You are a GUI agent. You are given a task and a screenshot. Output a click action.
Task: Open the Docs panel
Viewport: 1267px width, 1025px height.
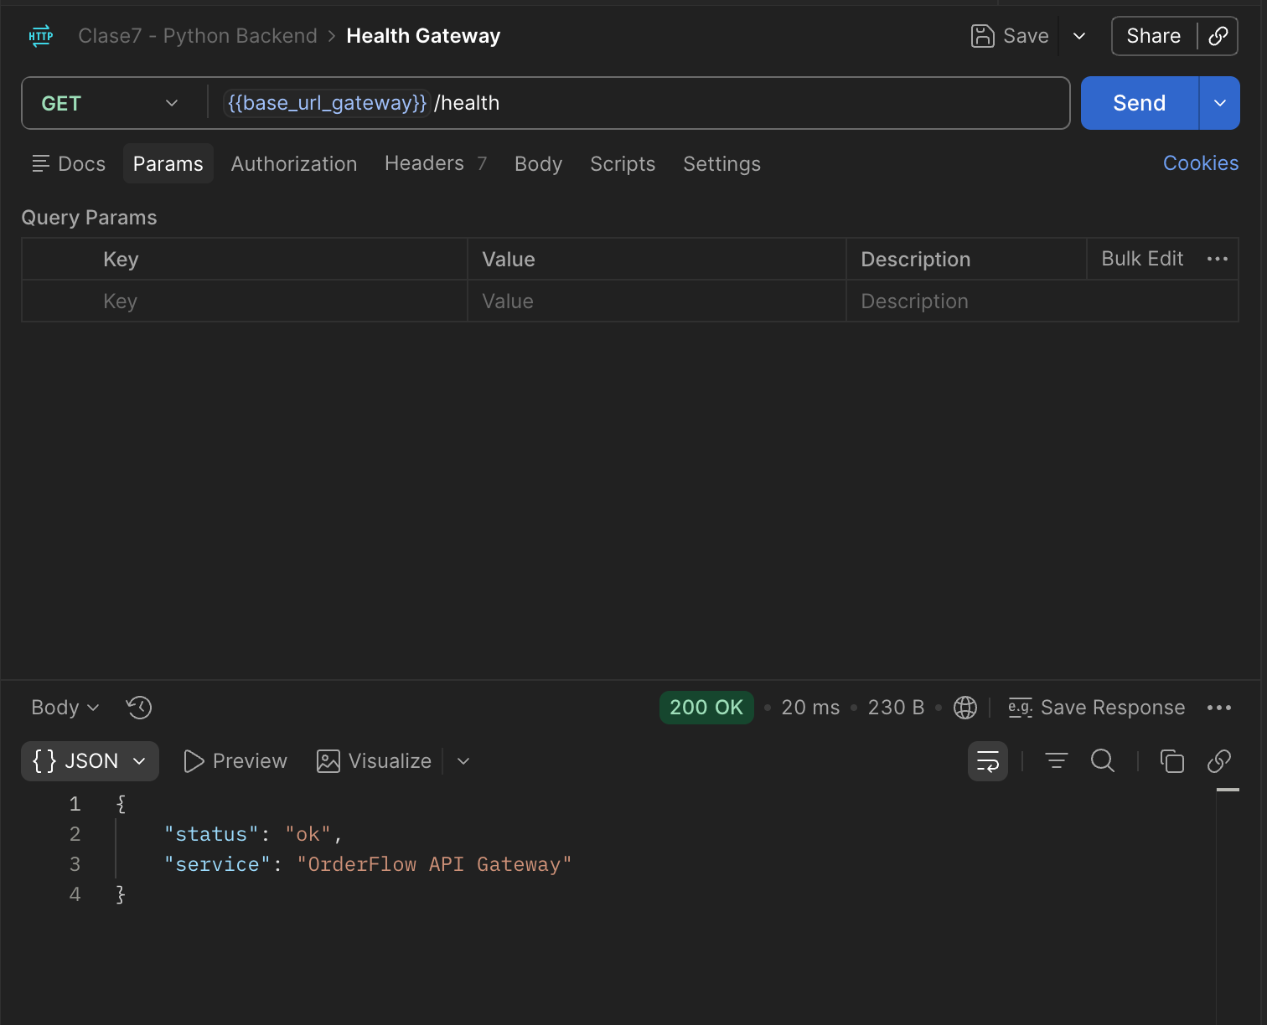(69, 163)
